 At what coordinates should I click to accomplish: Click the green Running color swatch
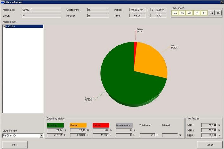(55, 125)
